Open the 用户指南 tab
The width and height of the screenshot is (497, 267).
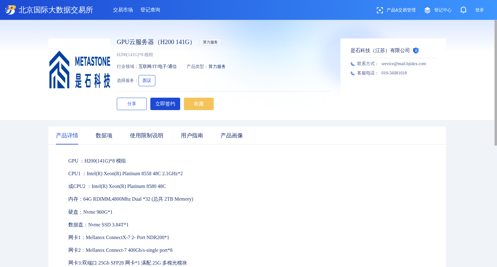(x=192, y=136)
